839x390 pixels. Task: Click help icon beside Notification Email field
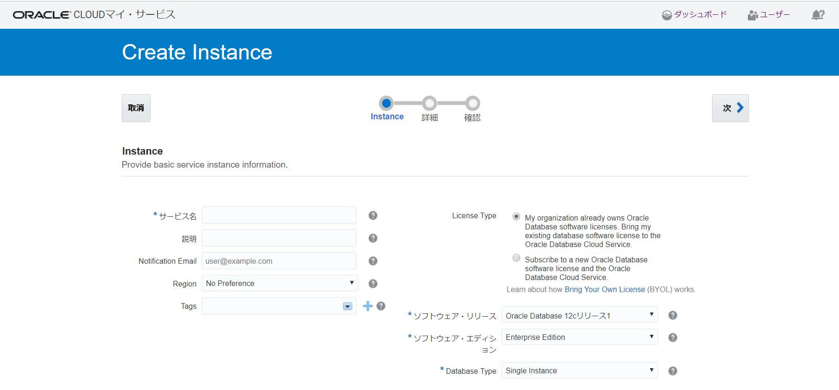point(373,261)
